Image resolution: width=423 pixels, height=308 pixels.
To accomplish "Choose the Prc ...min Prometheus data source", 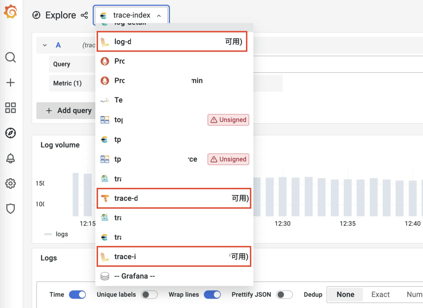I will 174,81.
